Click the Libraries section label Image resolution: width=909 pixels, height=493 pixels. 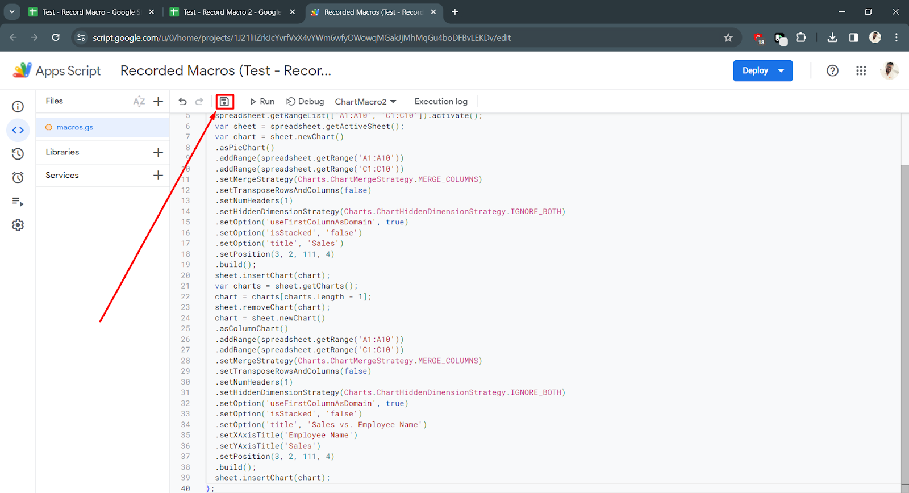(x=62, y=152)
